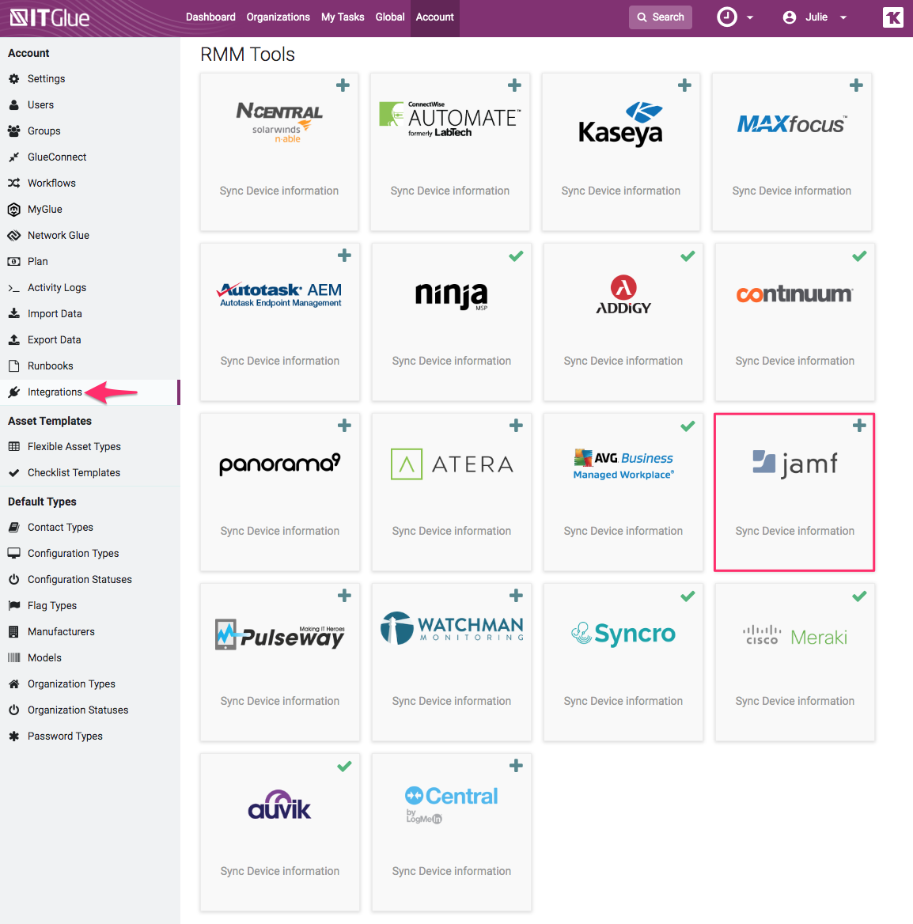This screenshot has width=913, height=924.
Task: Add Pulseway integration via plus icon
Action: tap(344, 596)
